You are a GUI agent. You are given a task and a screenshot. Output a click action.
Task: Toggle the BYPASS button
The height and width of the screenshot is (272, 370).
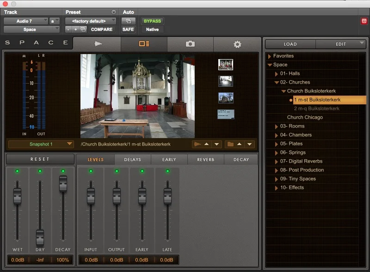tap(152, 21)
